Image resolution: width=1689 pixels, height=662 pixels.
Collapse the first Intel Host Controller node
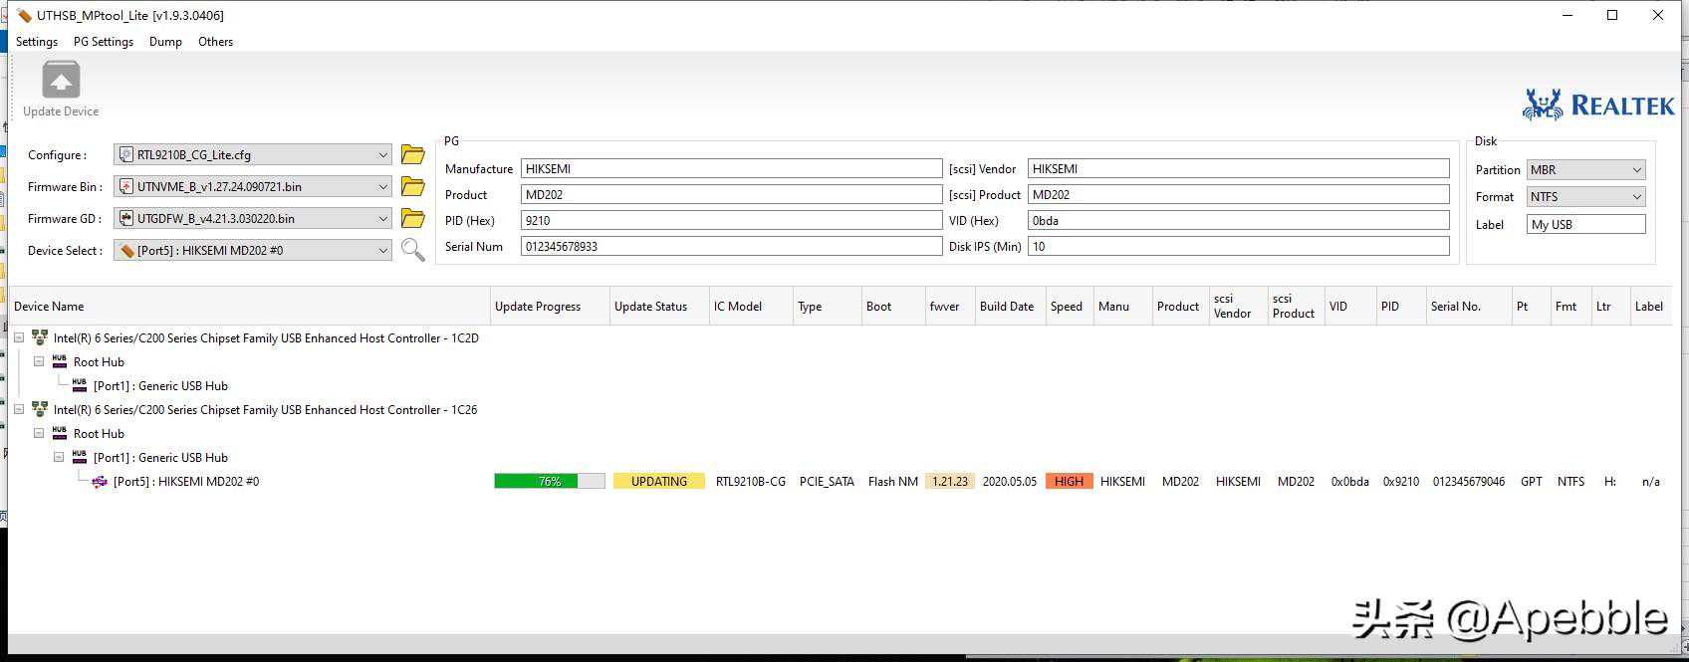coord(19,338)
